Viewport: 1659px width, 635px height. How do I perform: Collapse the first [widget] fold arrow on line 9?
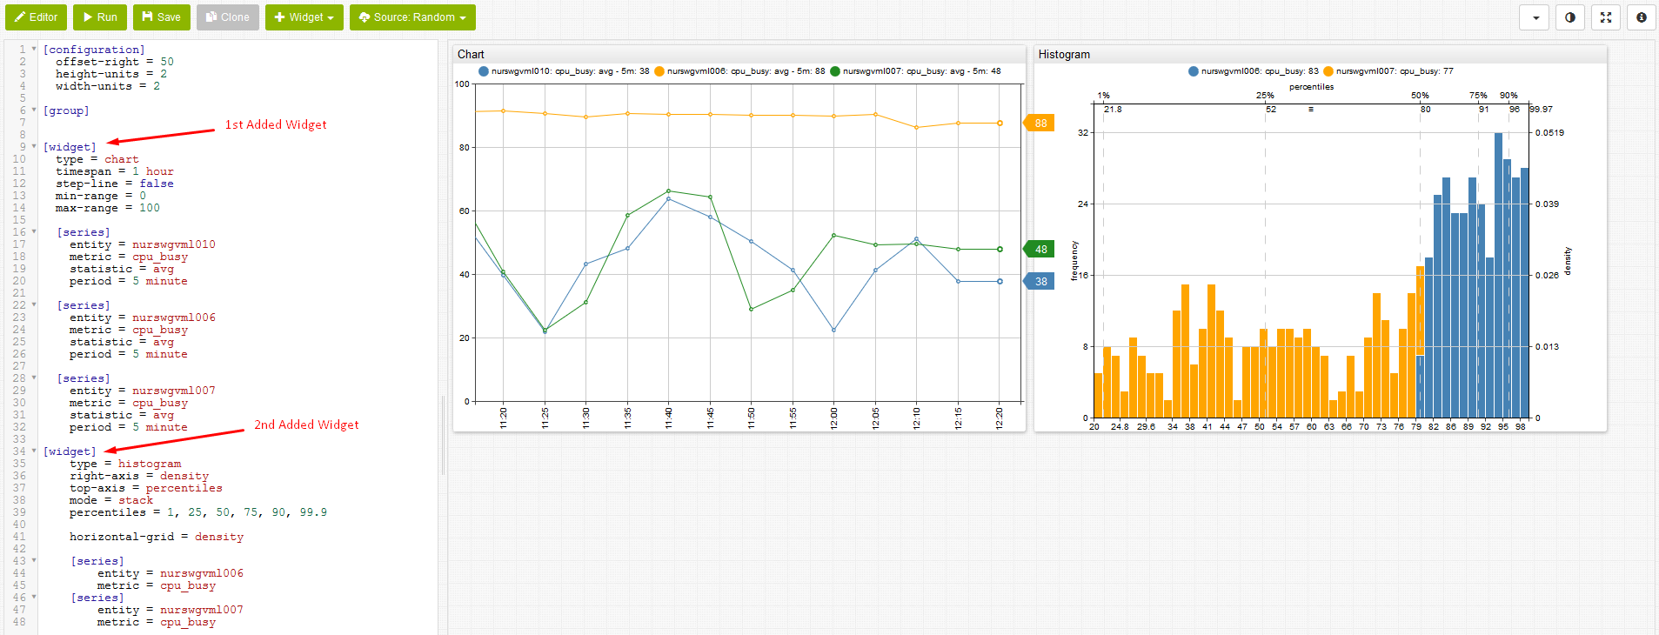pos(34,147)
